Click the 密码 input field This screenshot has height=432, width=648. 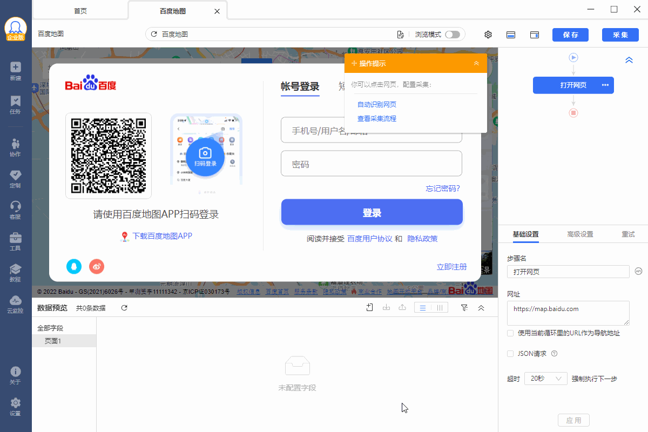coord(372,164)
